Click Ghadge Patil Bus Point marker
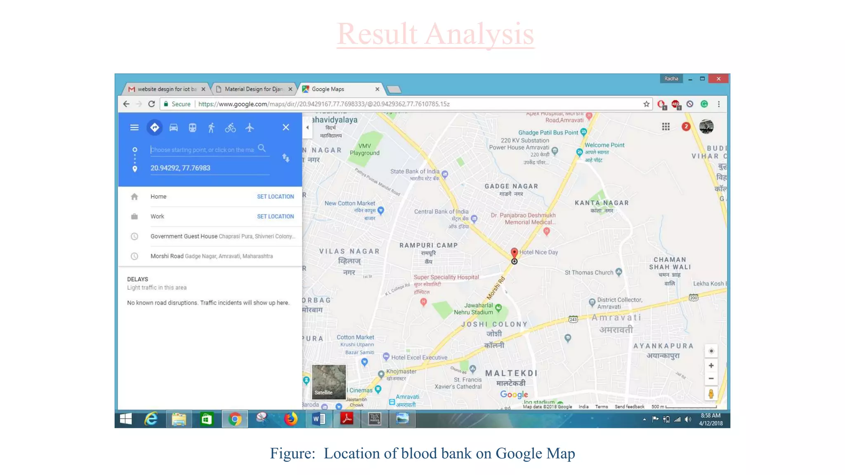The width and height of the screenshot is (845, 475). tap(583, 132)
